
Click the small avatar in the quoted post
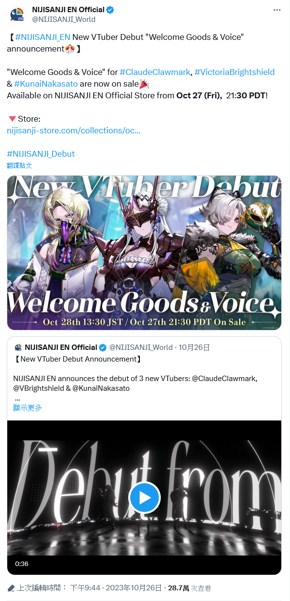click(17, 347)
